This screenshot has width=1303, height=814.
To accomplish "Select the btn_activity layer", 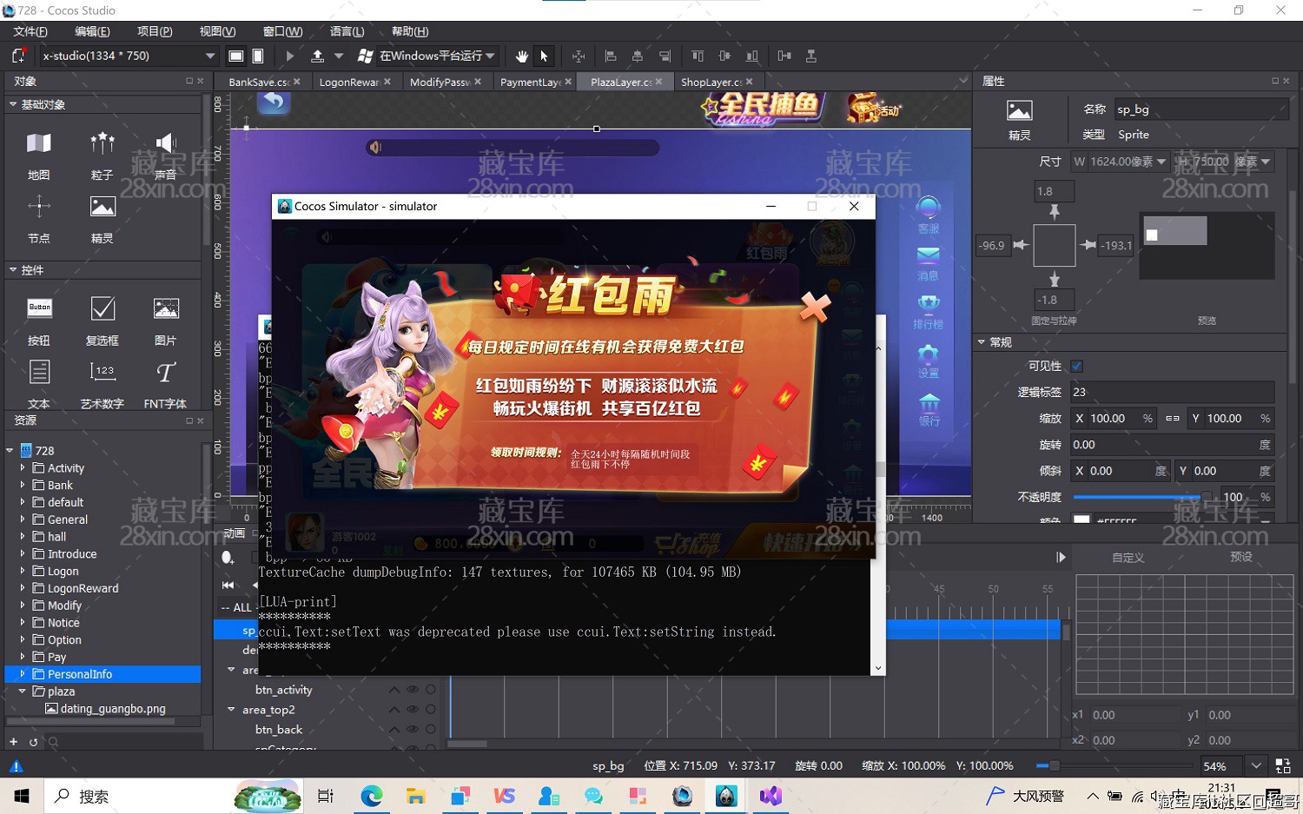I will 284,690.
